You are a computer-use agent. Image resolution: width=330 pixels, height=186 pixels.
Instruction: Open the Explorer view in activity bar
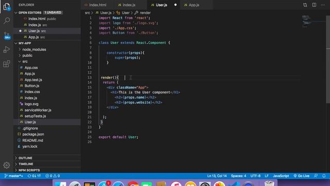click(x=7, y=7)
